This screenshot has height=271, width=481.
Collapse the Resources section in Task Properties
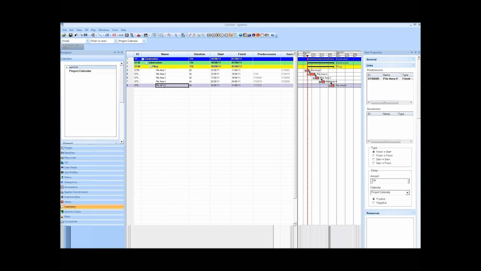point(413,213)
